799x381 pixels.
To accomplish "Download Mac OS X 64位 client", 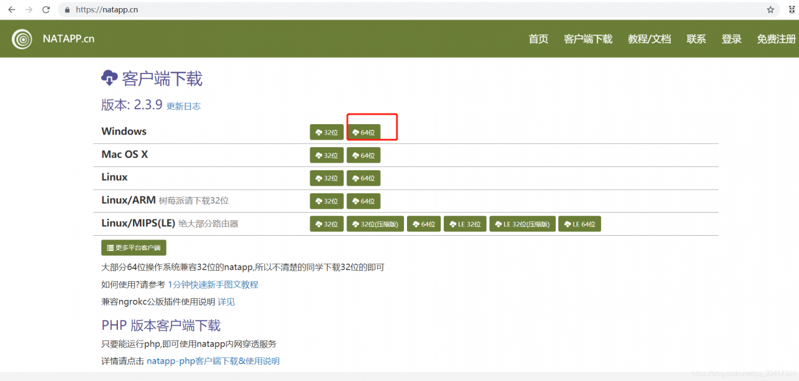I will (363, 155).
